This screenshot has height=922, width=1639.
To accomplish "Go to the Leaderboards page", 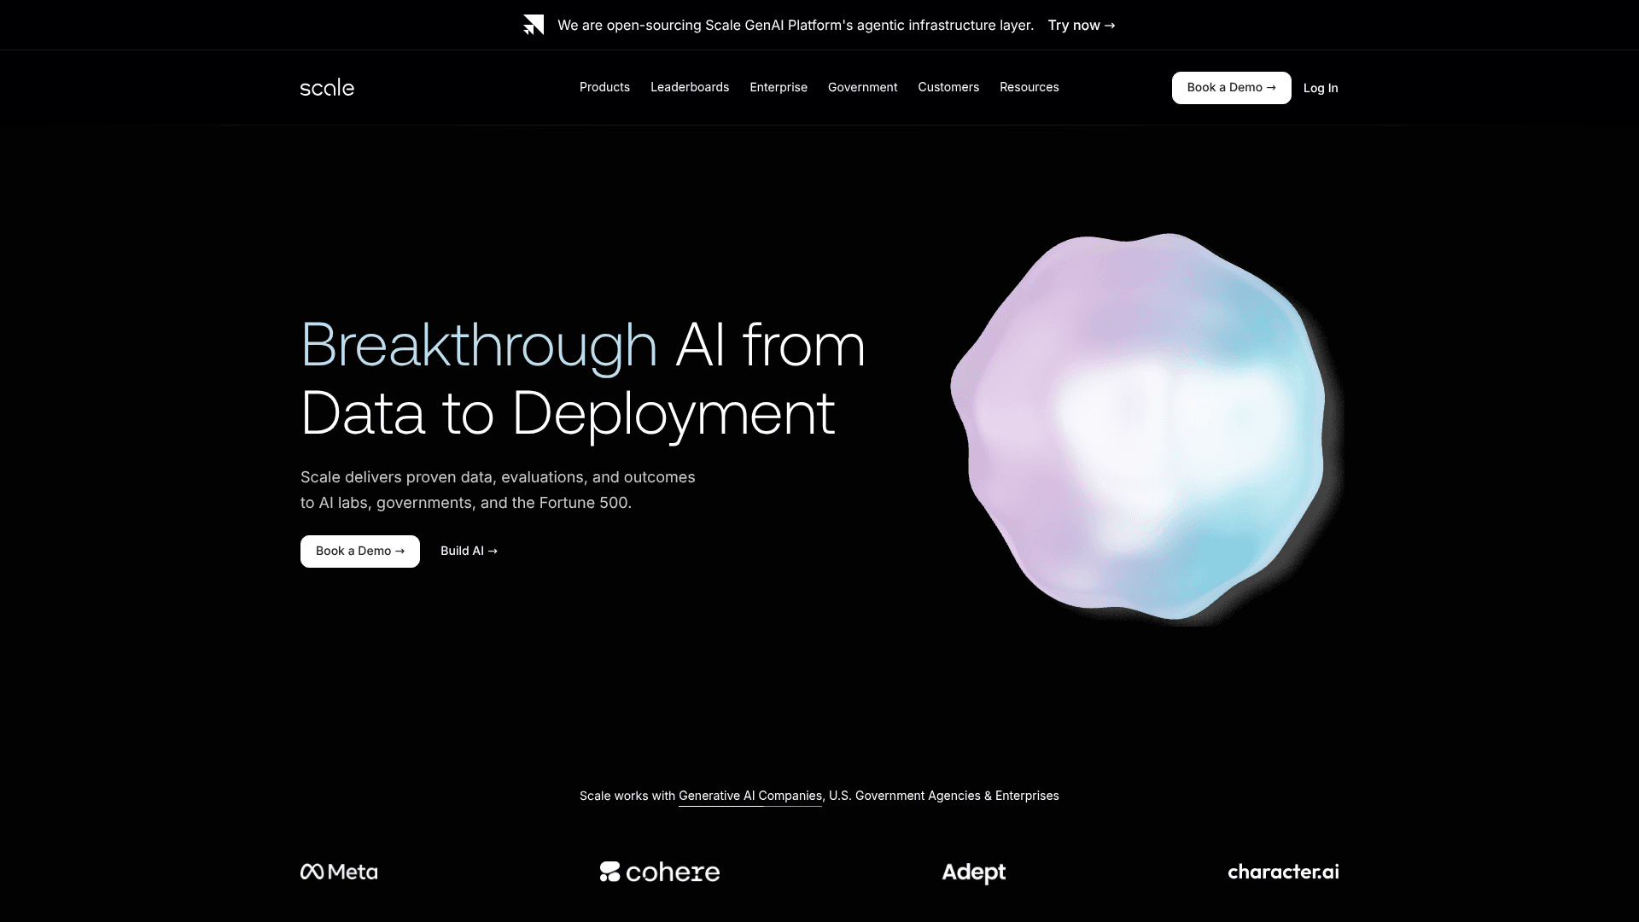I will (690, 87).
